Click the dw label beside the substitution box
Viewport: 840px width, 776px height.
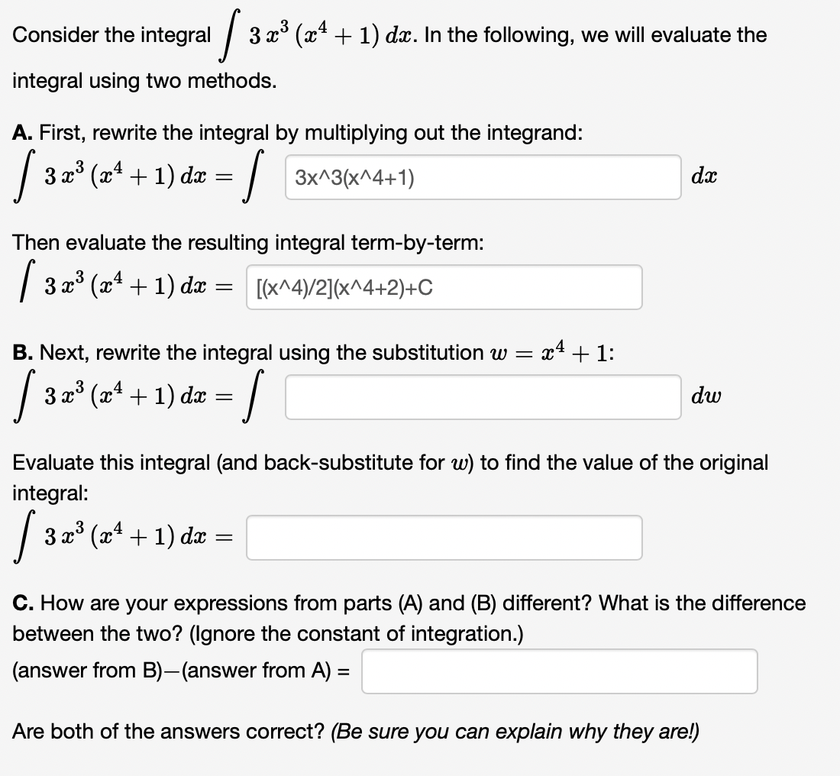pyautogui.click(x=706, y=396)
